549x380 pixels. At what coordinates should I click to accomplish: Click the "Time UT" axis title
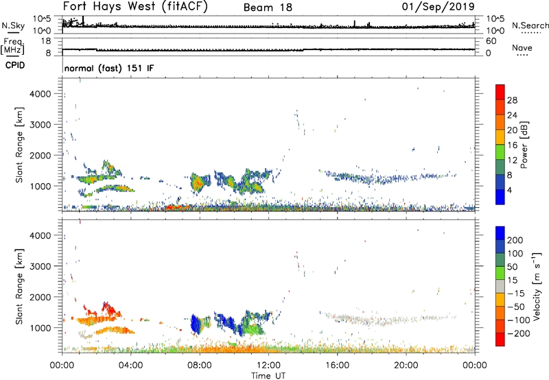point(268,376)
